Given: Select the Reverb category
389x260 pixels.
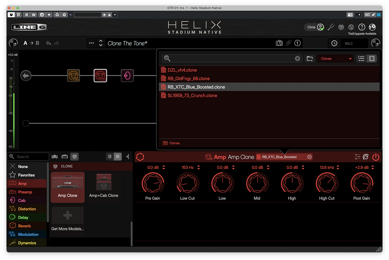Looking at the screenshot, I should pyautogui.click(x=27, y=226).
